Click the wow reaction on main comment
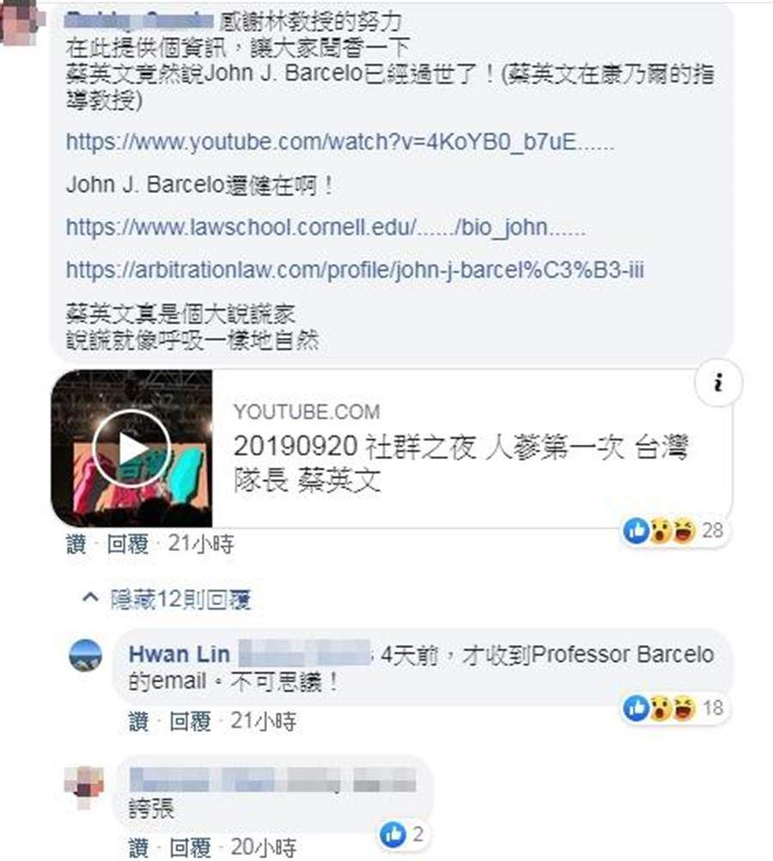The width and height of the screenshot is (773, 861). (660, 531)
